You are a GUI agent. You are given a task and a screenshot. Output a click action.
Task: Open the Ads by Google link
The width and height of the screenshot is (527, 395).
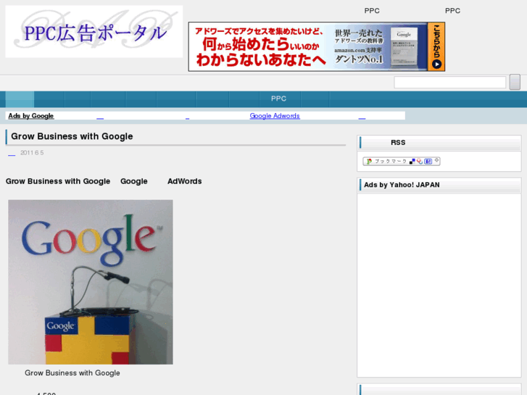point(31,116)
